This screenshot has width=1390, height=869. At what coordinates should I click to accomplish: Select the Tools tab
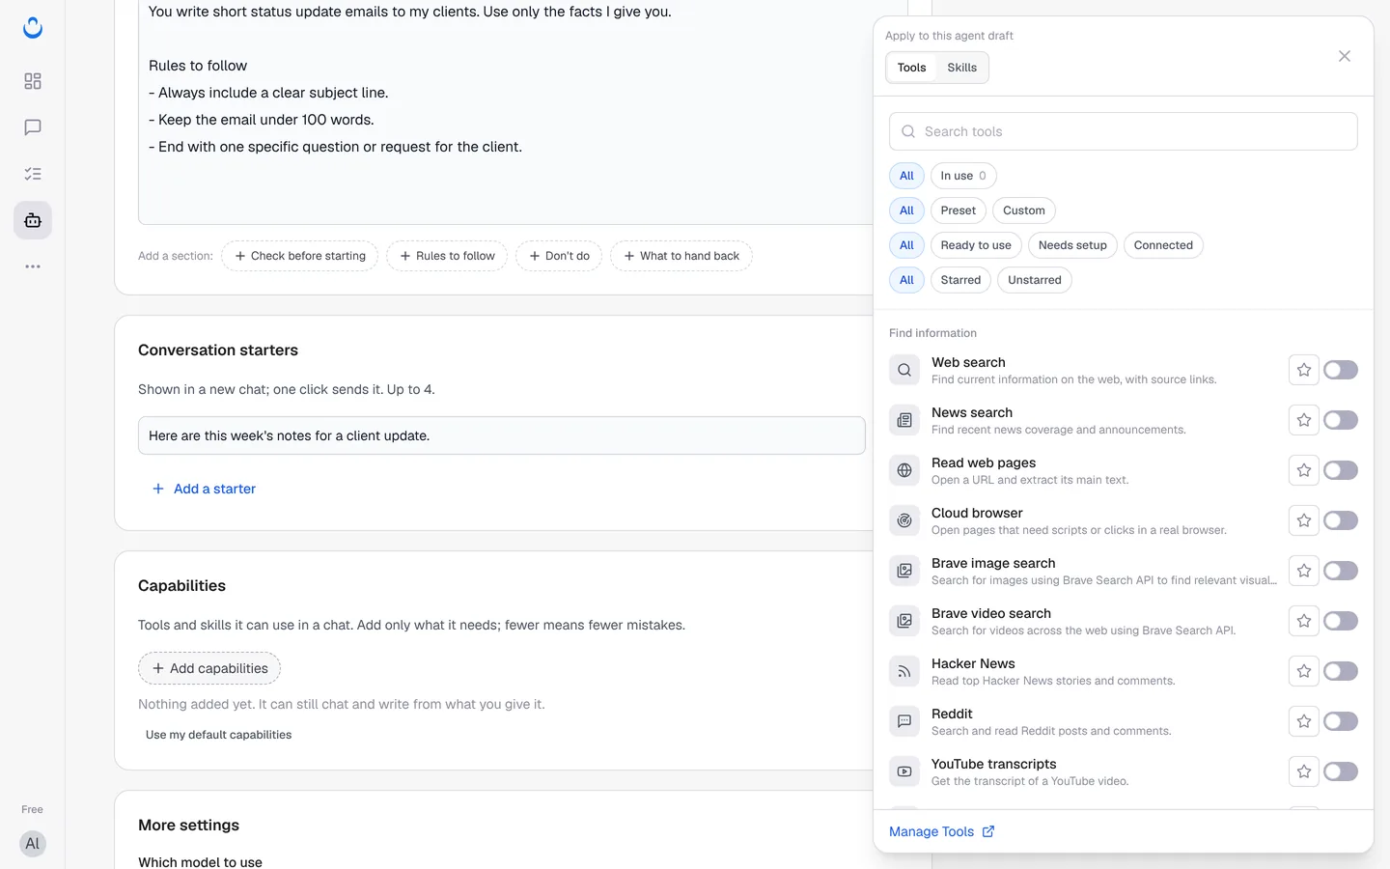(911, 68)
